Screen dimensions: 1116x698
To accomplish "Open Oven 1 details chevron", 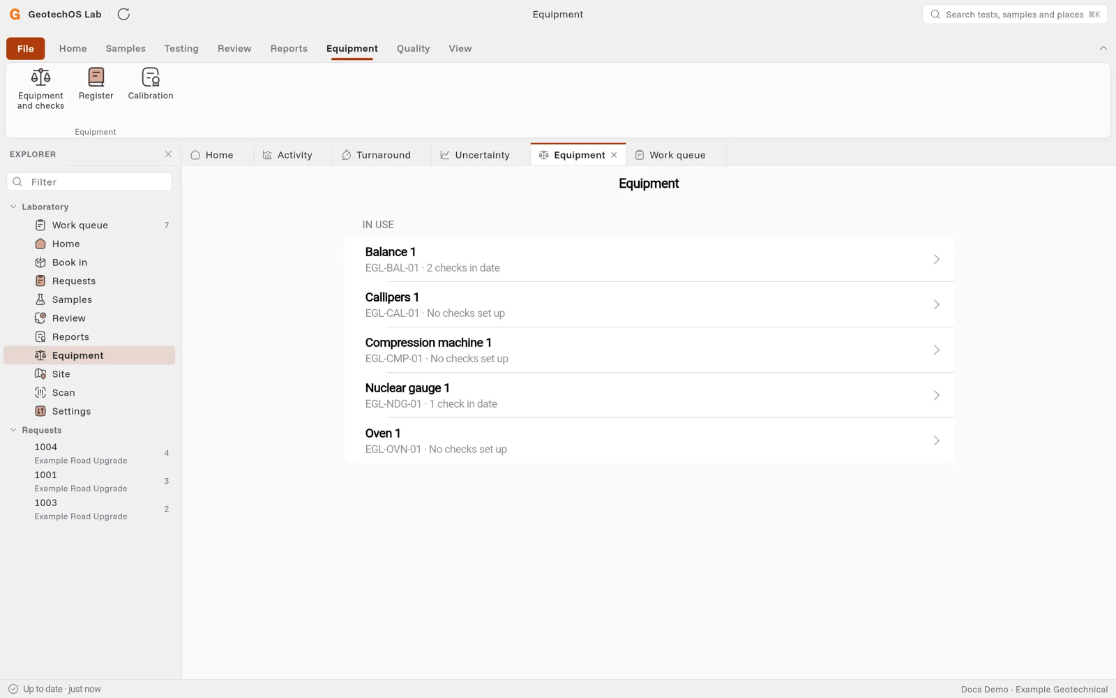I will pyautogui.click(x=937, y=440).
